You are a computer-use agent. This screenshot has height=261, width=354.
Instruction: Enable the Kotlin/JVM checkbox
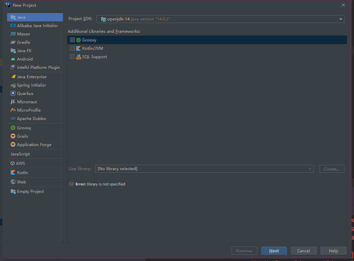click(72, 48)
